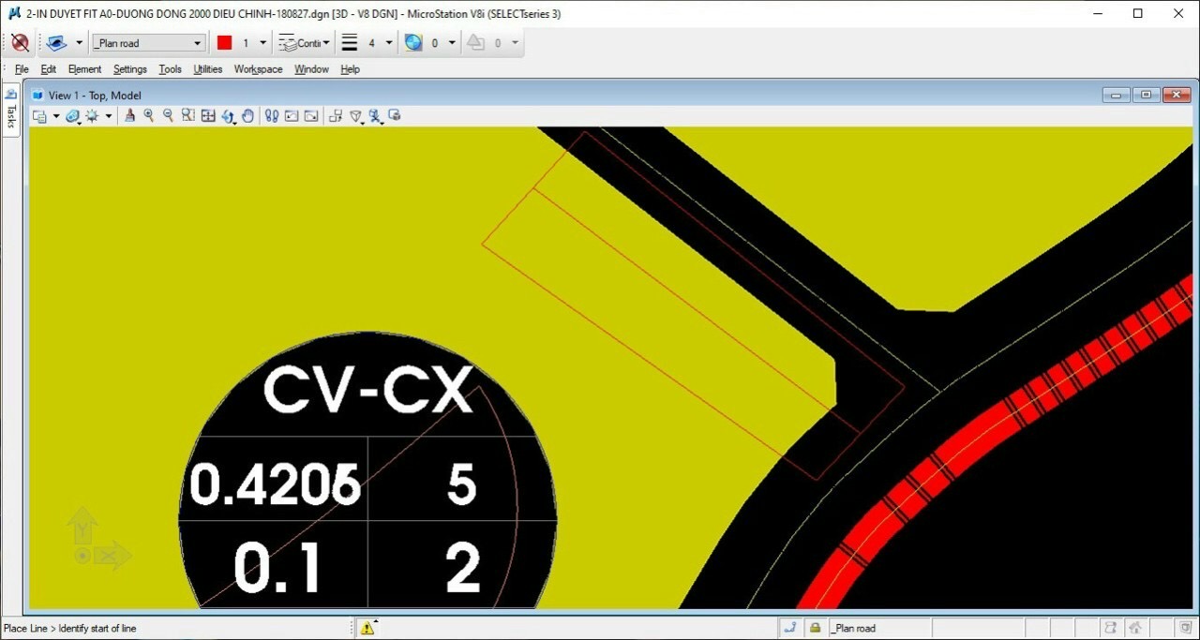Viewport: 1200px width, 640px height.
Task: Click the View 1 window title icon
Action: click(x=37, y=95)
